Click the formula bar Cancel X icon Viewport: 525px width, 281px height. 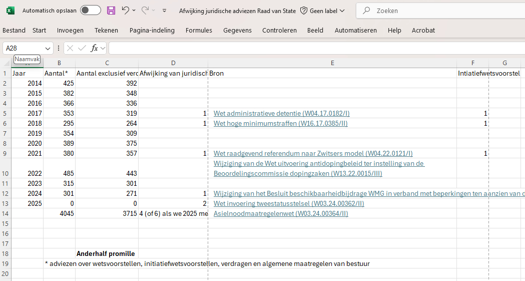[x=70, y=48]
